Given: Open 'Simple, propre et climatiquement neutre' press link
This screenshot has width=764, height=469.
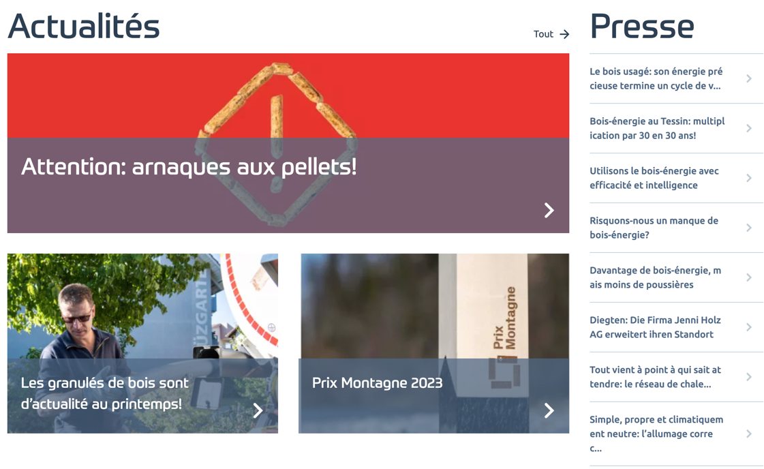Looking at the screenshot, I should (x=656, y=434).
